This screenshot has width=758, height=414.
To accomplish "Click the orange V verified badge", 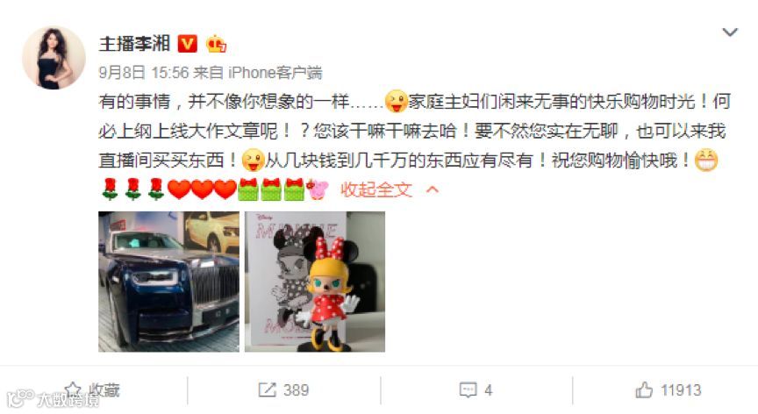I will (x=187, y=44).
